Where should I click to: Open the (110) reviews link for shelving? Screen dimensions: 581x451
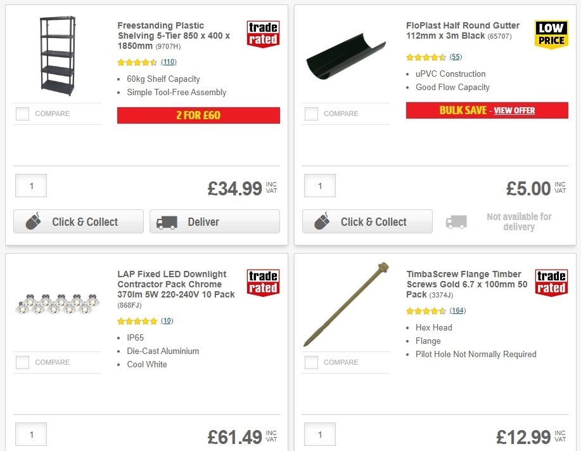pos(167,62)
